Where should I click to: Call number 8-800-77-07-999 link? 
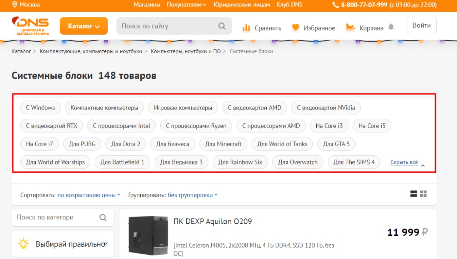point(364,5)
